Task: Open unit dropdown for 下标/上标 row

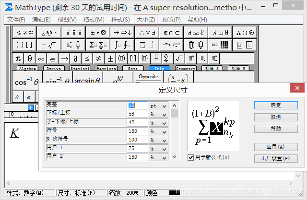Action: 159,114
